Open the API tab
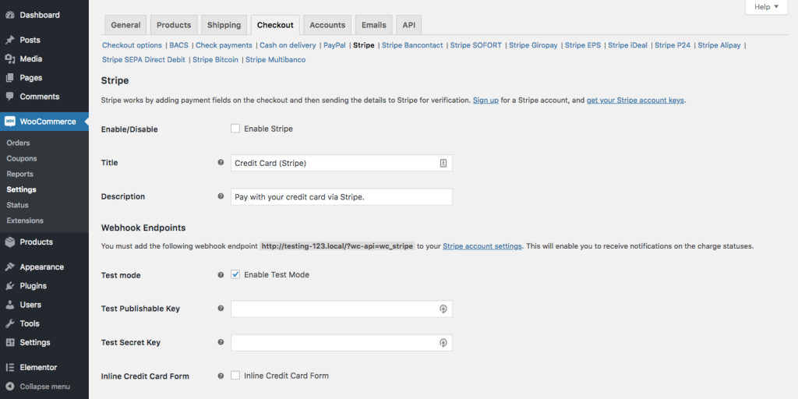798x399 pixels. (x=408, y=25)
